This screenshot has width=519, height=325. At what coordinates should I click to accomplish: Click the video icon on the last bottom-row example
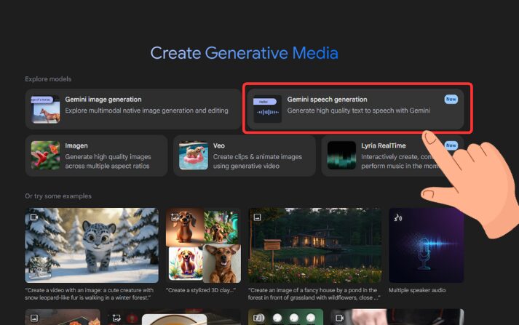(x=340, y=318)
